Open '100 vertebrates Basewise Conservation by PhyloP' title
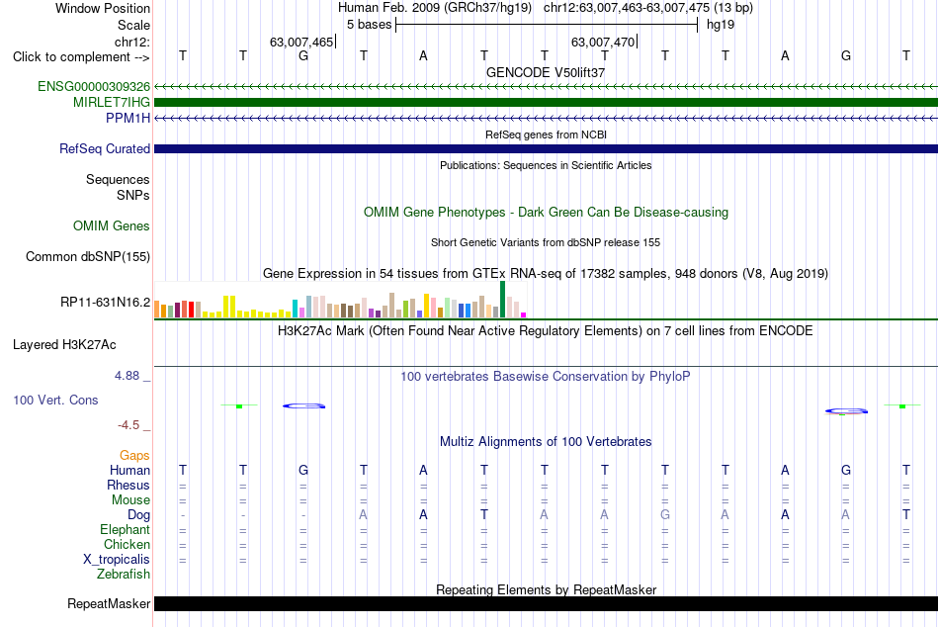 546,377
